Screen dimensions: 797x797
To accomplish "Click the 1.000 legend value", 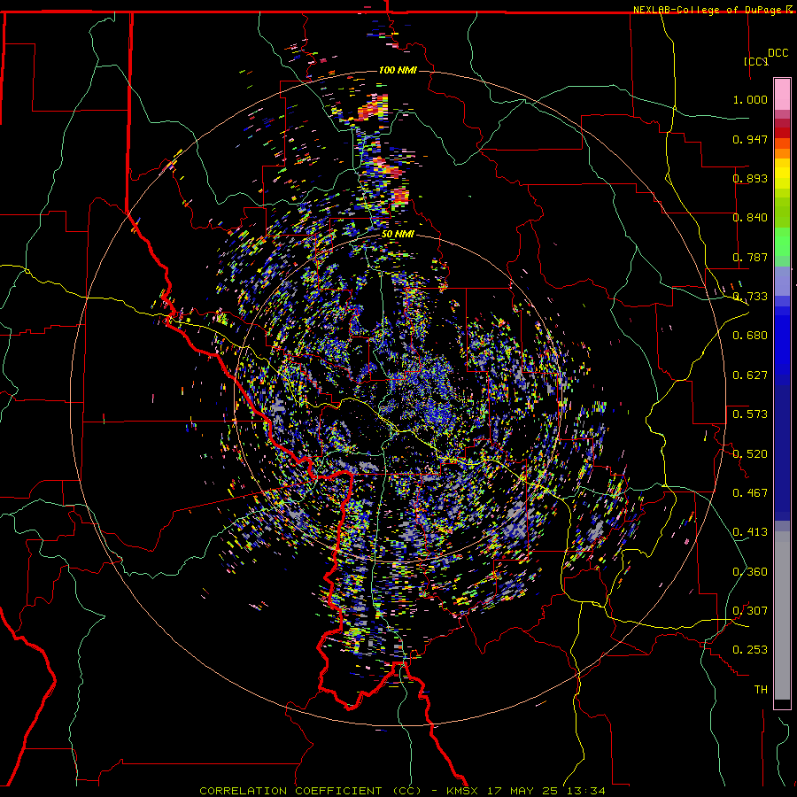I will [x=750, y=99].
